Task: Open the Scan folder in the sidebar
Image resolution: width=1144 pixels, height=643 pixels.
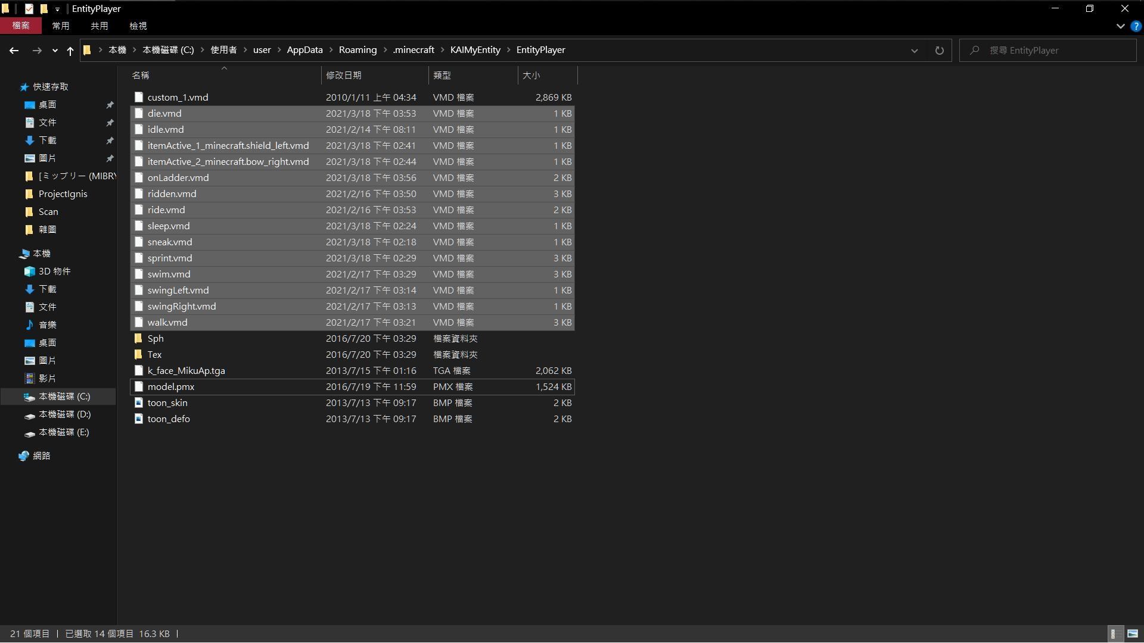Action: (48, 212)
